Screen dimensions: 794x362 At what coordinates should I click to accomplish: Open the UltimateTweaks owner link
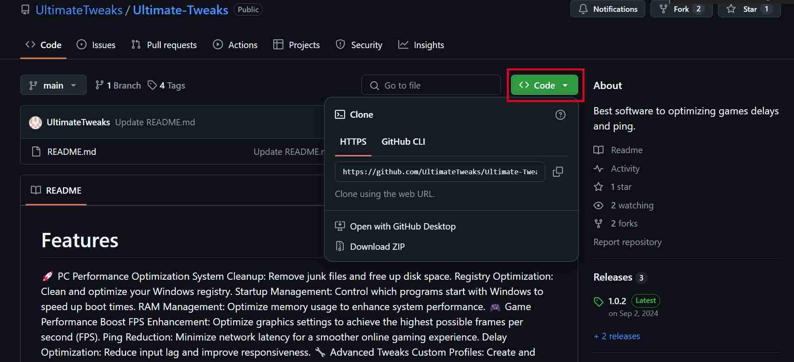point(79,10)
